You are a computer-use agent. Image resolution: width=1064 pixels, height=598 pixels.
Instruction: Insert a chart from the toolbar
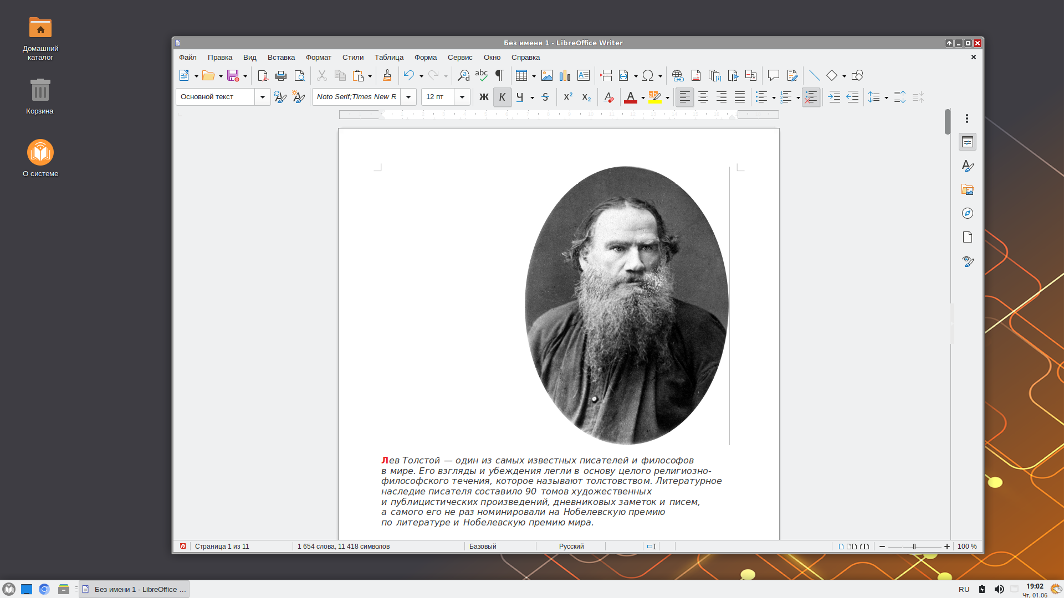565,76
